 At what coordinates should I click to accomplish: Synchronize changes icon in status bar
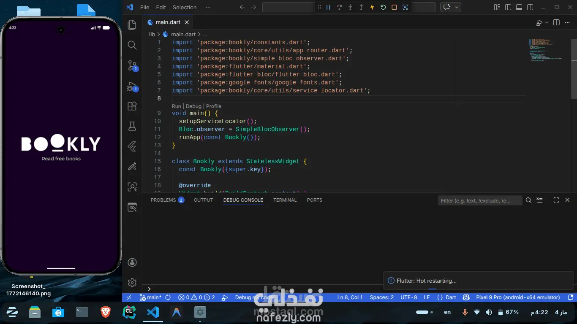(168, 297)
